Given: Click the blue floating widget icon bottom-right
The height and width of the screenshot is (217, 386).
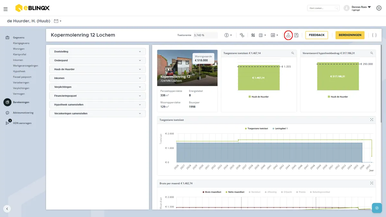Looking at the screenshot, I should pos(377,208).
